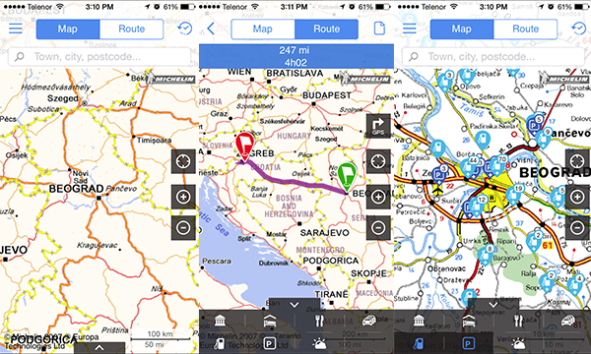Open history clock icon on the 100 km scale map screen
This screenshot has width=591, height=354.
[x=185, y=29]
